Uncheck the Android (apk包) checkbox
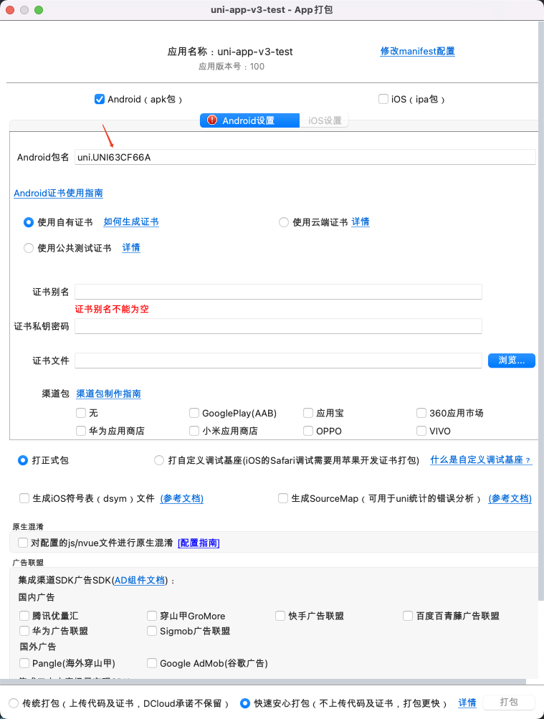The image size is (544, 719). pos(100,99)
